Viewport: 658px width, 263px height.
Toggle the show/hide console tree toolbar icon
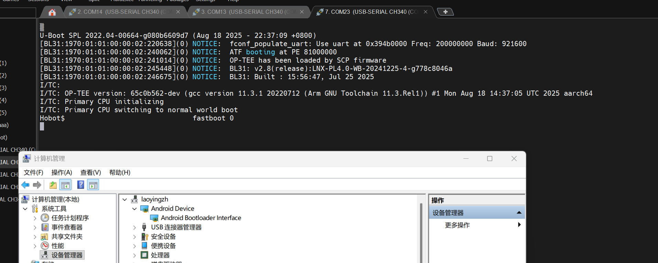click(65, 185)
